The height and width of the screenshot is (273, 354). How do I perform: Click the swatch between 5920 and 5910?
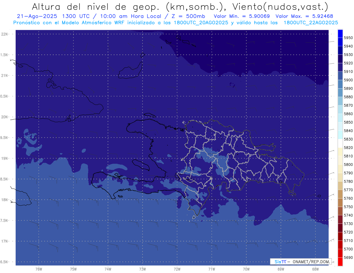pos(340,67)
